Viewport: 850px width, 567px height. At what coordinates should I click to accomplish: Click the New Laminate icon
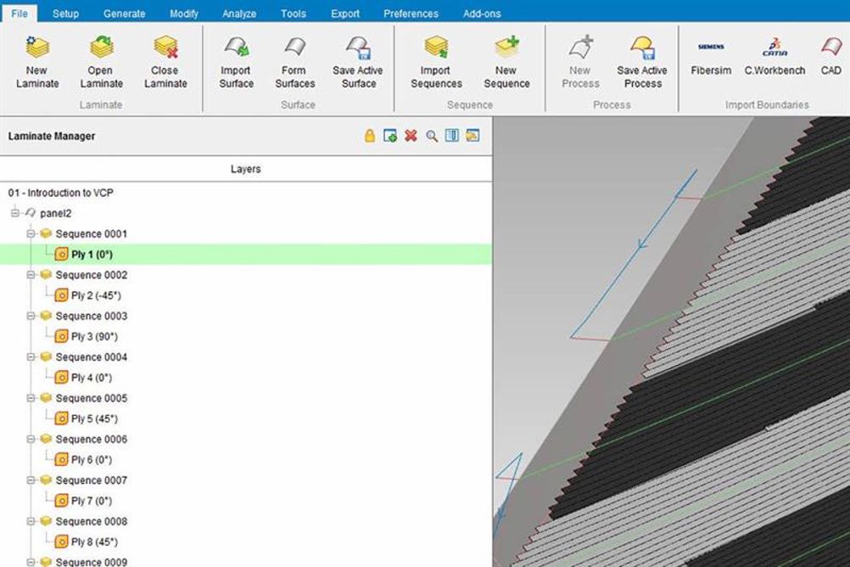[36, 48]
